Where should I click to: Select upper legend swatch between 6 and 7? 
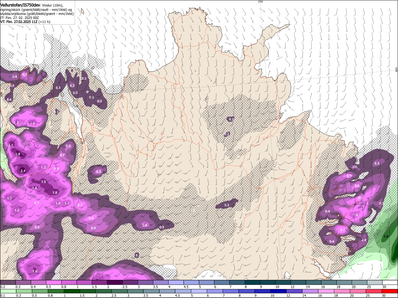[x=222, y=282]
